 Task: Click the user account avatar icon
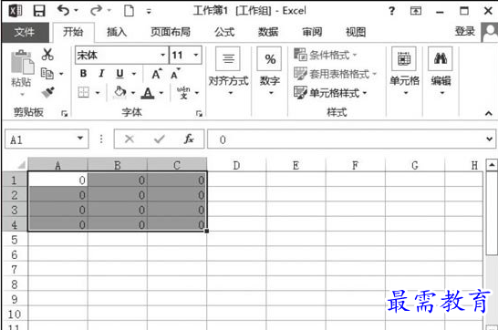(490, 32)
